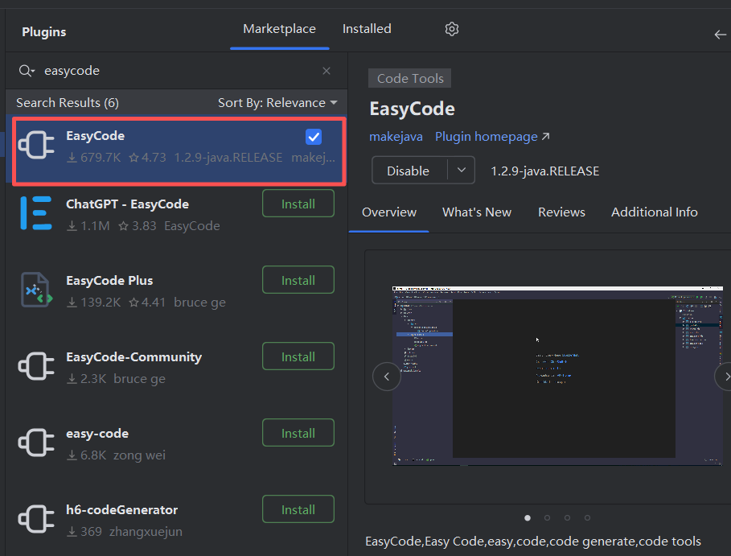
Task: Install ChatGPT - EasyCode plugin
Action: pos(298,204)
